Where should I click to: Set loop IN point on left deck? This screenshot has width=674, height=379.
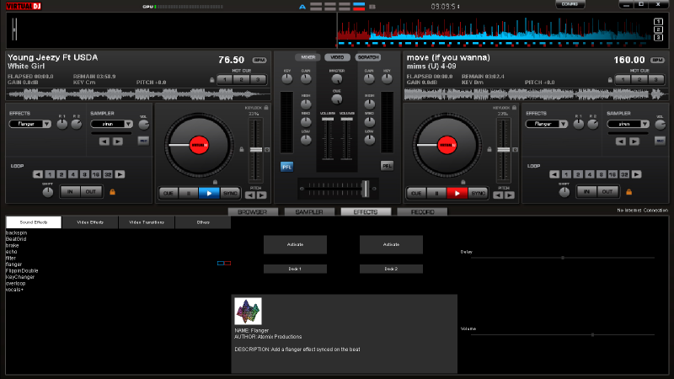[x=70, y=192]
